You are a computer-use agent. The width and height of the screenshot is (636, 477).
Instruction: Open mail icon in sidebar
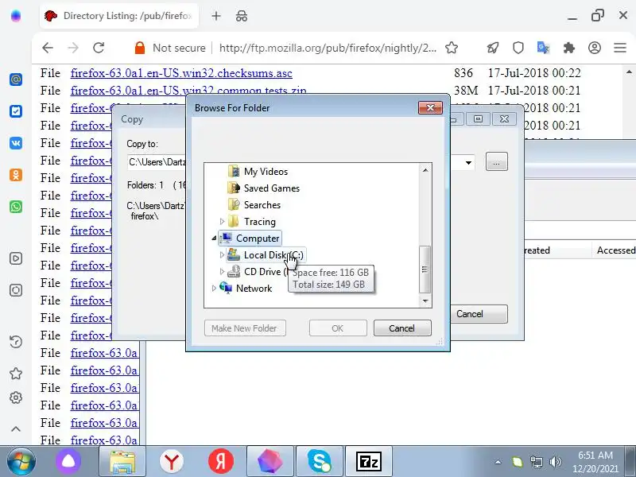(16, 79)
